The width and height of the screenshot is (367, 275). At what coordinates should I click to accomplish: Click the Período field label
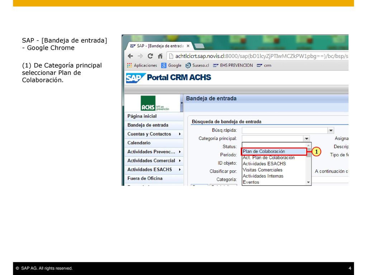click(228, 155)
